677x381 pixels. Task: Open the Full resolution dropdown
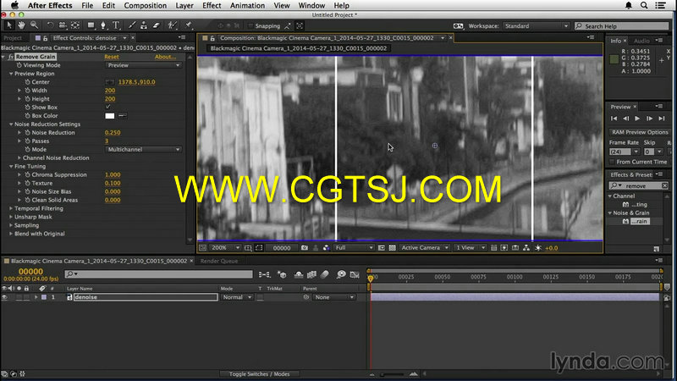(354, 248)
